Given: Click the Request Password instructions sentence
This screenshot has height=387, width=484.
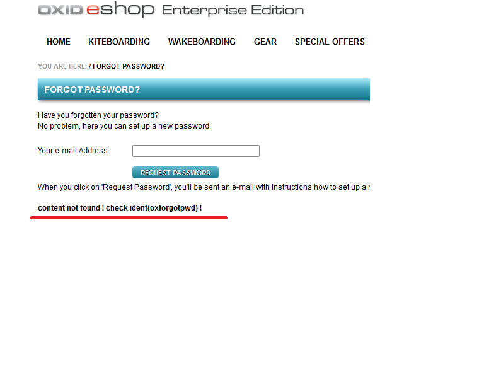Looking at the screenshot, I should pos(204,187).
